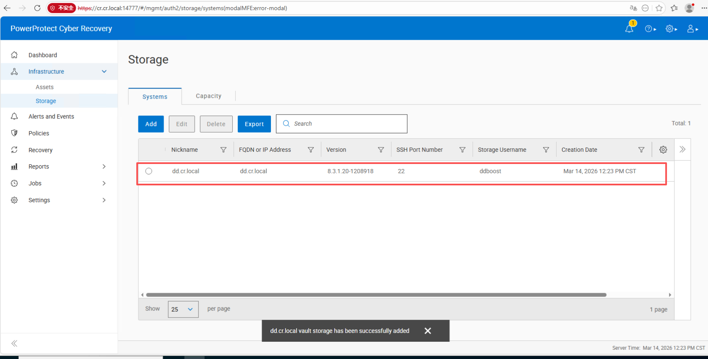Open the Recovery page
This screenshot has width=708, height=359.
(40, 150)
